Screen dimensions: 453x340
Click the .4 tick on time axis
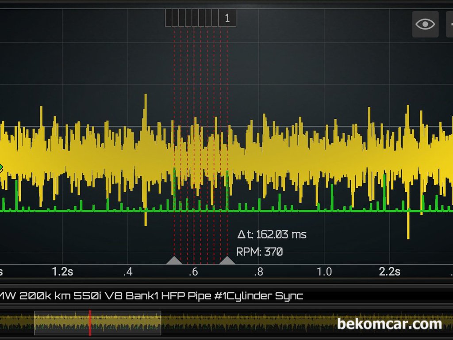(x=128, y=271)
